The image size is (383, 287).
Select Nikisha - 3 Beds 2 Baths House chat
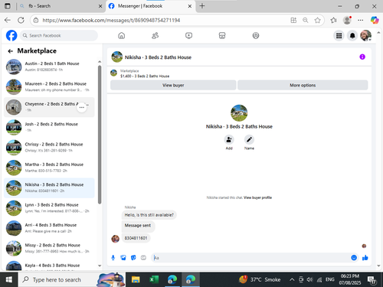click(49, 188)
